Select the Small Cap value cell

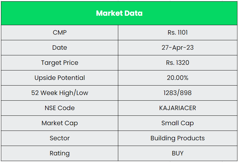coord(178,123)
